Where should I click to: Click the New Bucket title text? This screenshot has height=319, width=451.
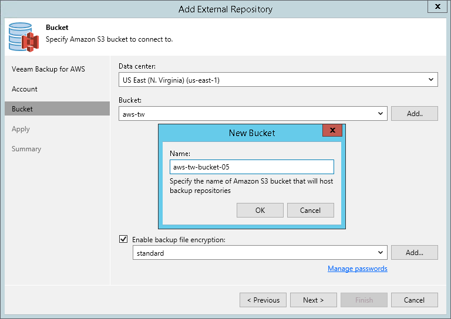click(x=252, y=133)
